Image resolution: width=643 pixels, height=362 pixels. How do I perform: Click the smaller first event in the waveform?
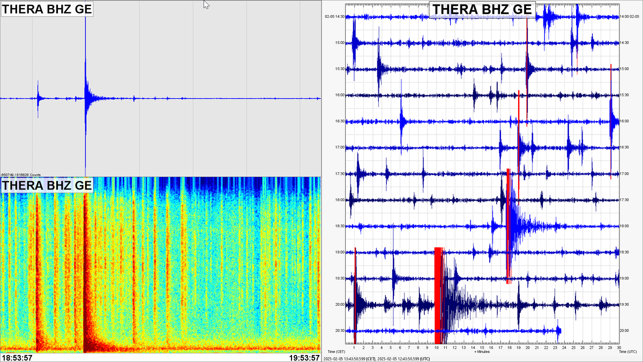coord(38,99)
